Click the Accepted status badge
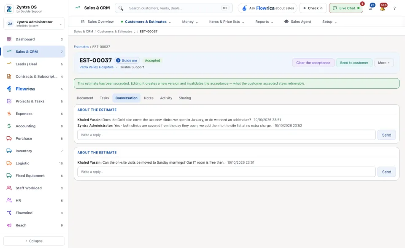Viewport: 405px width, 248px height. (152, 60)
